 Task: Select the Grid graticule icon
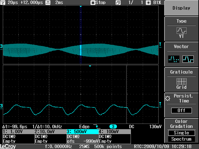pos(182,81)
